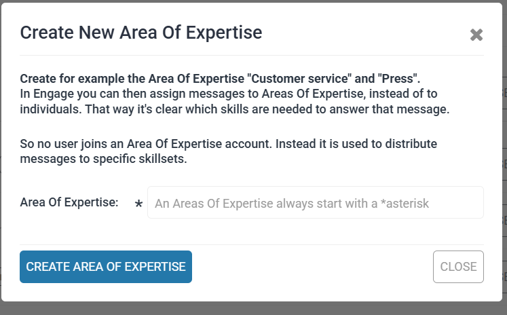Click the quoted "Press" example text
The image size is (507, 315).
click(x=397, y=79)
